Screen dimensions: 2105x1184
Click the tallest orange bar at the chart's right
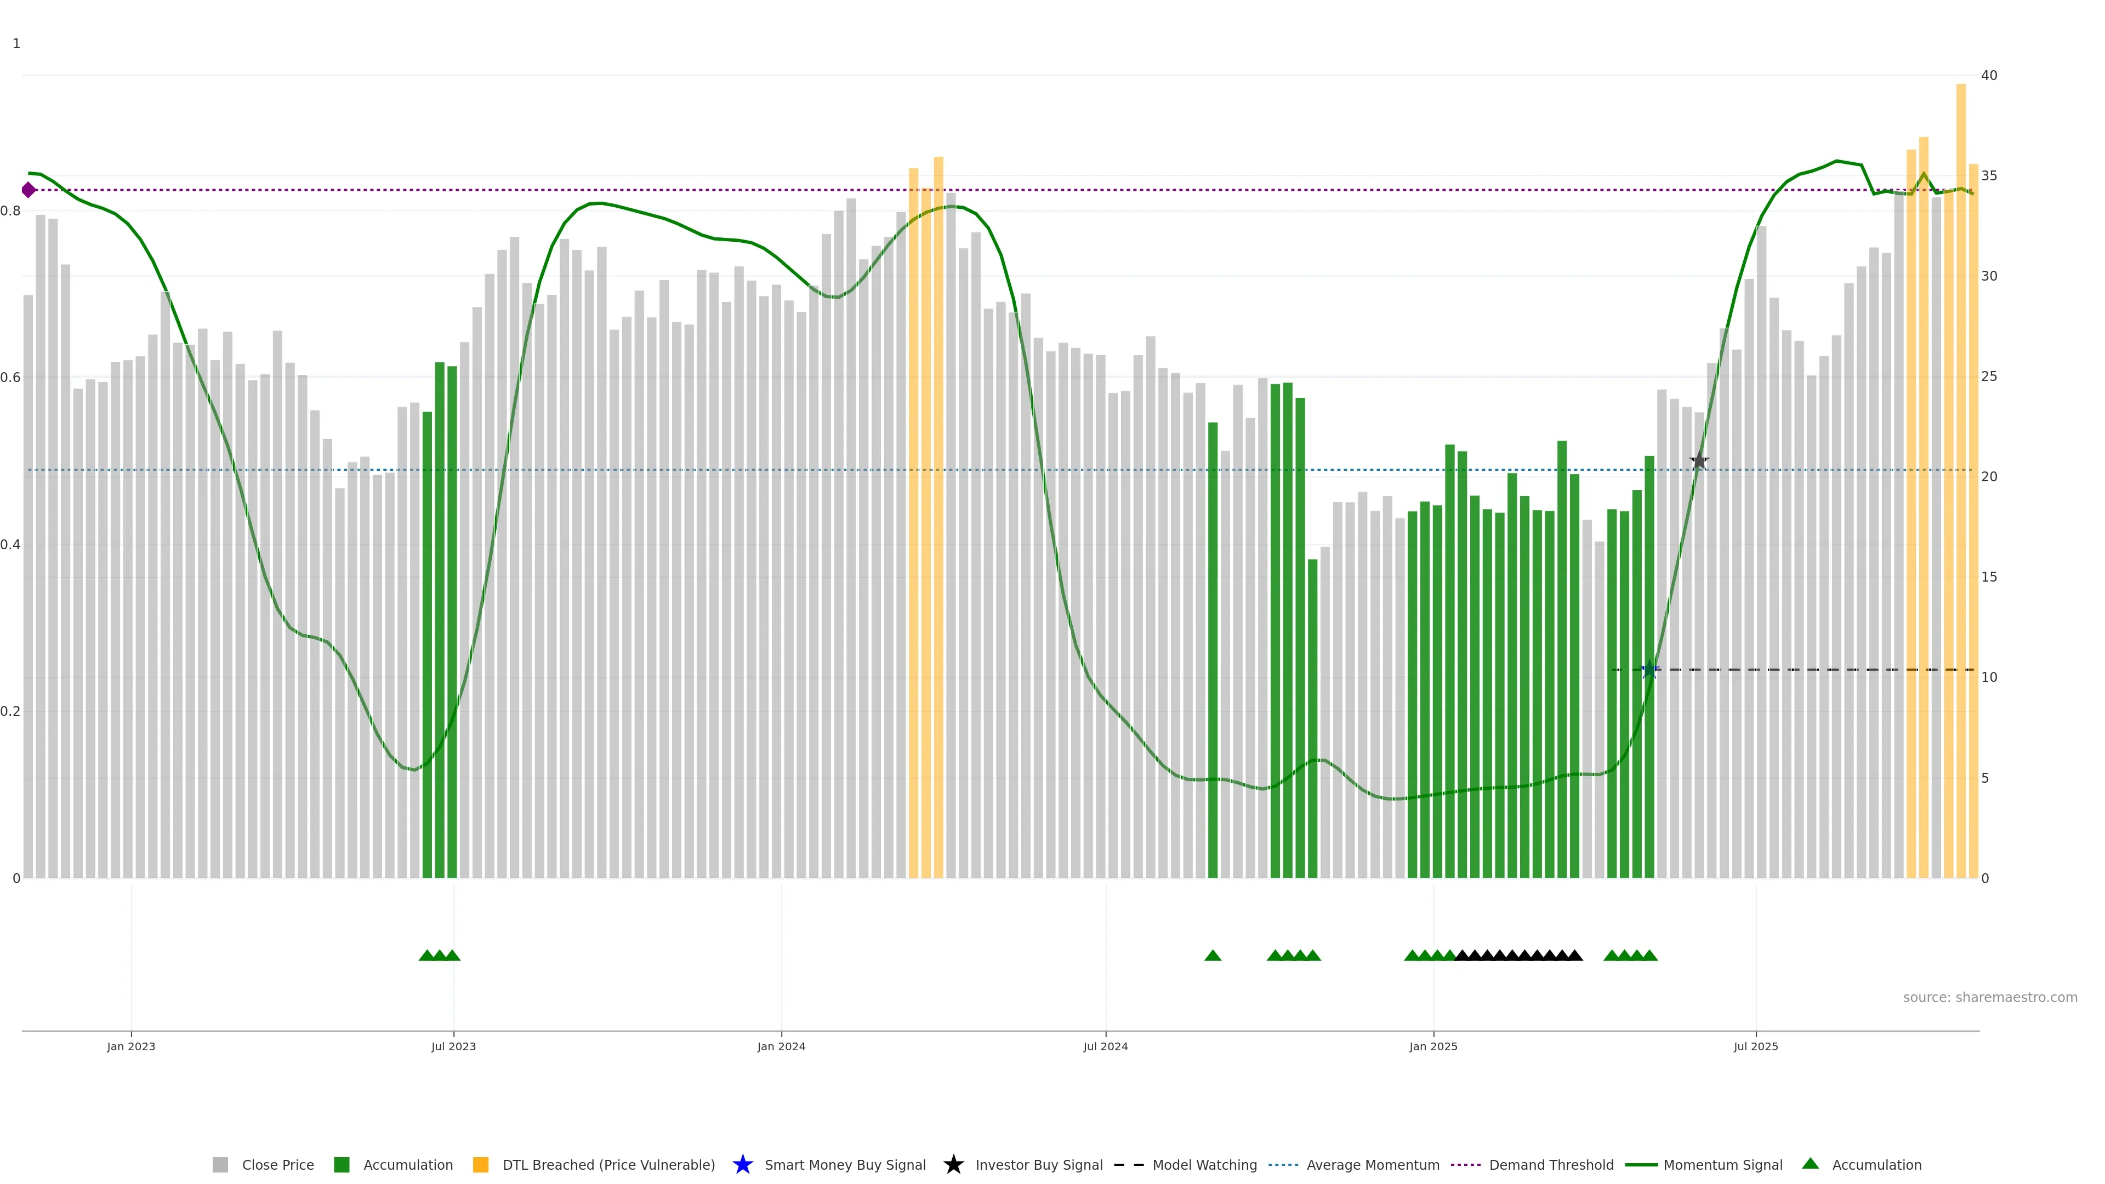coord(1960,408)
